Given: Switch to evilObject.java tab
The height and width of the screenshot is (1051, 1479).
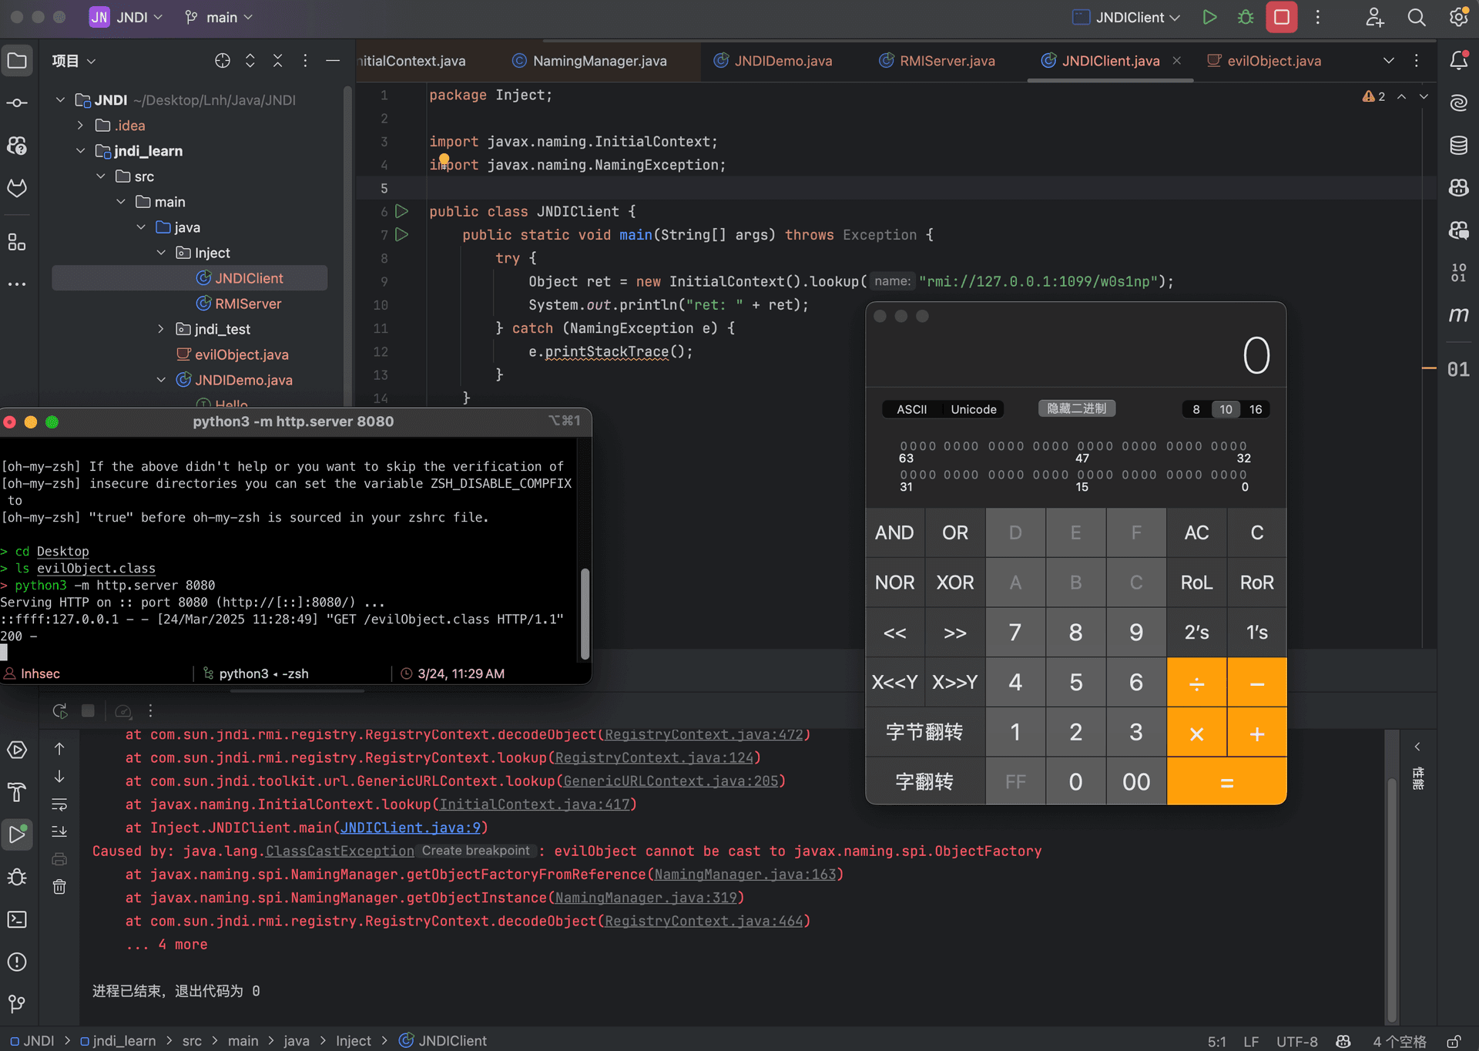Looking at the screenshot, I should click(1264, 61).
